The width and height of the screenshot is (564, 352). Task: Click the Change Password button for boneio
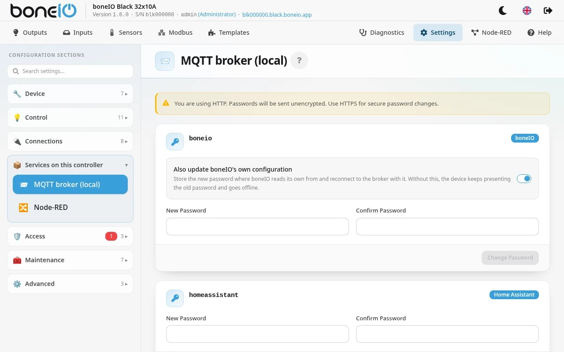[510, 258]
